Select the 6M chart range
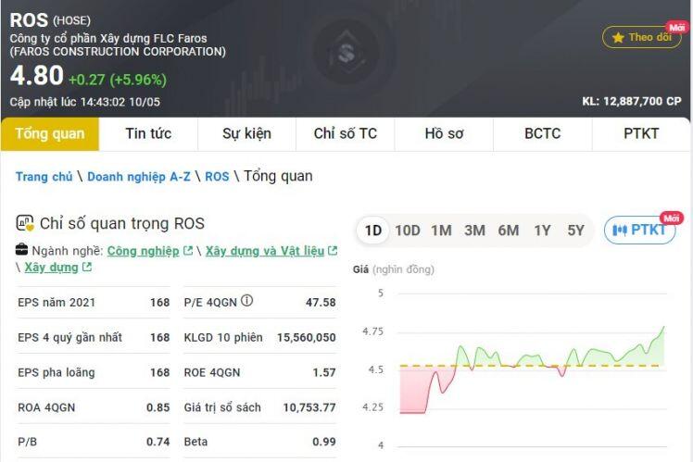The image size is (693, 462). [509, 231]
